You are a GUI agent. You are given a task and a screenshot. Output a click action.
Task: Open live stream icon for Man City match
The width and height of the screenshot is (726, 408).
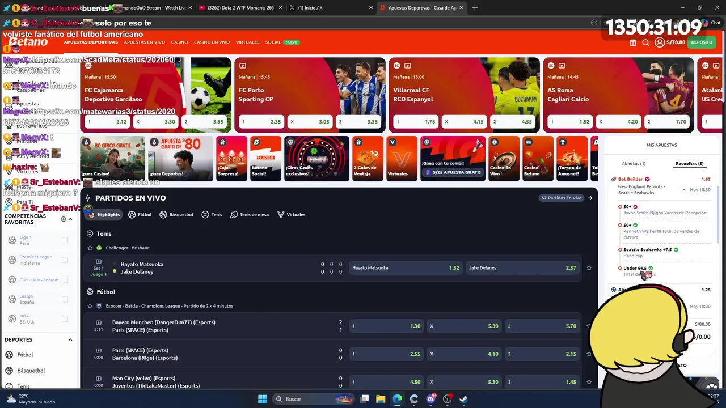[x=99, y=379]
